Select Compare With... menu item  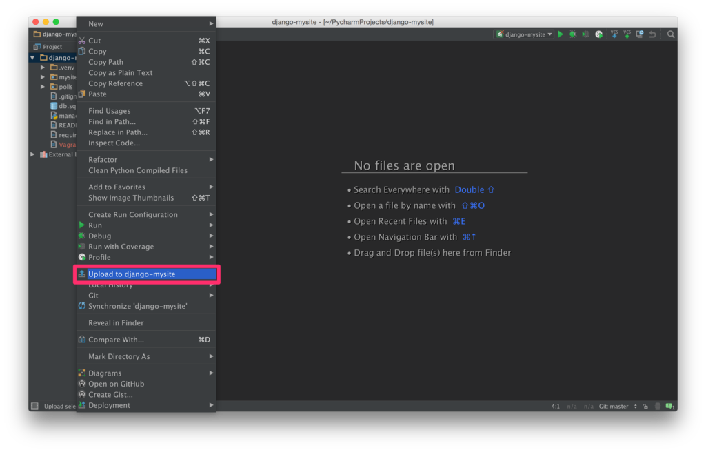point(146,340)
